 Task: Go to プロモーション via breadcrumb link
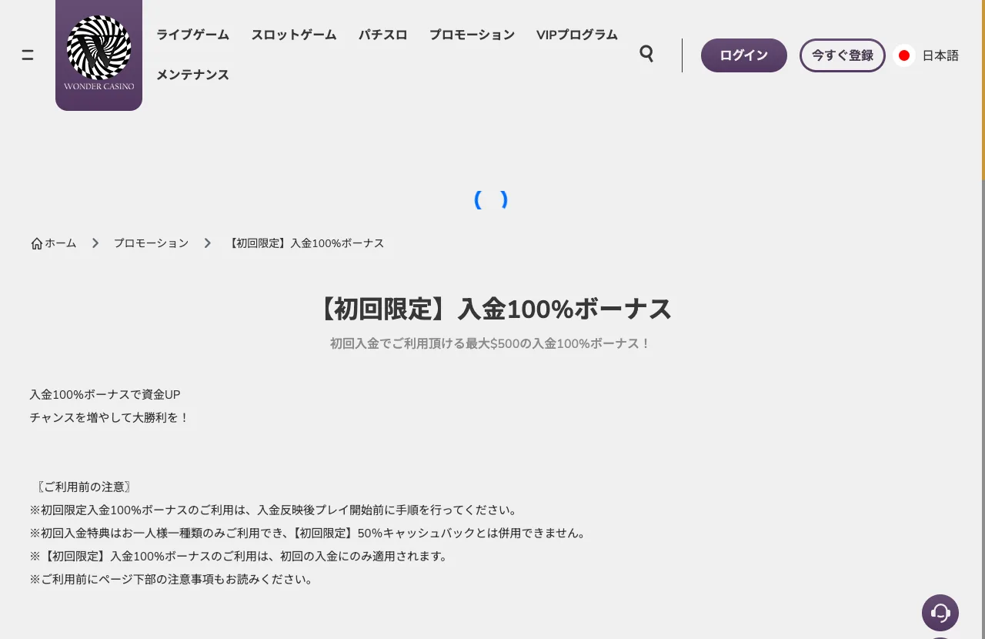pyautogui.click(x=151, y=243)
